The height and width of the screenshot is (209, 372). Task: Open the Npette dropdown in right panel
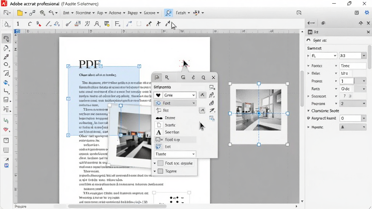point(353,127)
